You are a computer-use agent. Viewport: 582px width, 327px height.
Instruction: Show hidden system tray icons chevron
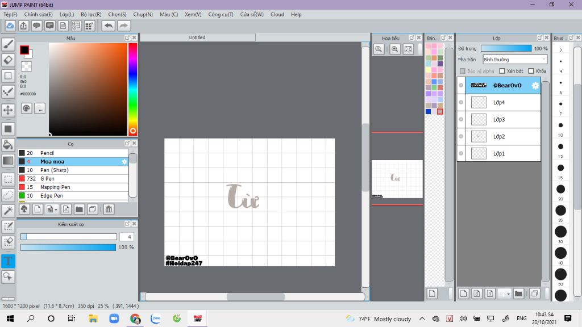422,318
